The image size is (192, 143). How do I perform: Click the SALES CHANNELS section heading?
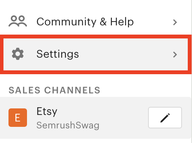coord(54,90)
